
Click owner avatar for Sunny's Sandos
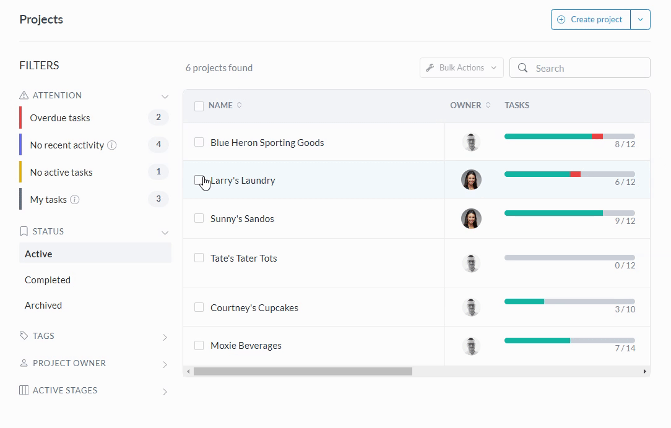471,218
